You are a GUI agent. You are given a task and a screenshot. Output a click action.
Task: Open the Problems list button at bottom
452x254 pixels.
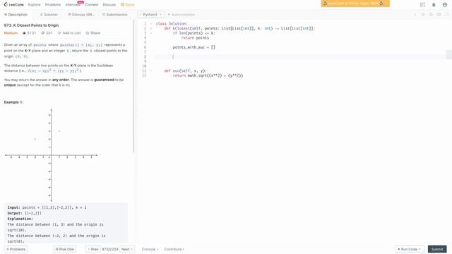click(16, 249)
